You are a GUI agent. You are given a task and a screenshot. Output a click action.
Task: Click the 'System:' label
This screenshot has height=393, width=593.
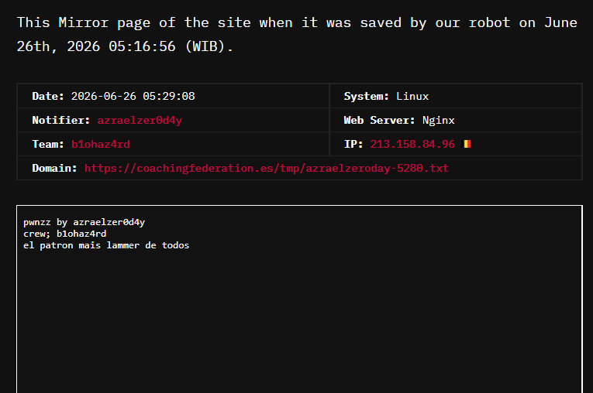tap(366, 96)
